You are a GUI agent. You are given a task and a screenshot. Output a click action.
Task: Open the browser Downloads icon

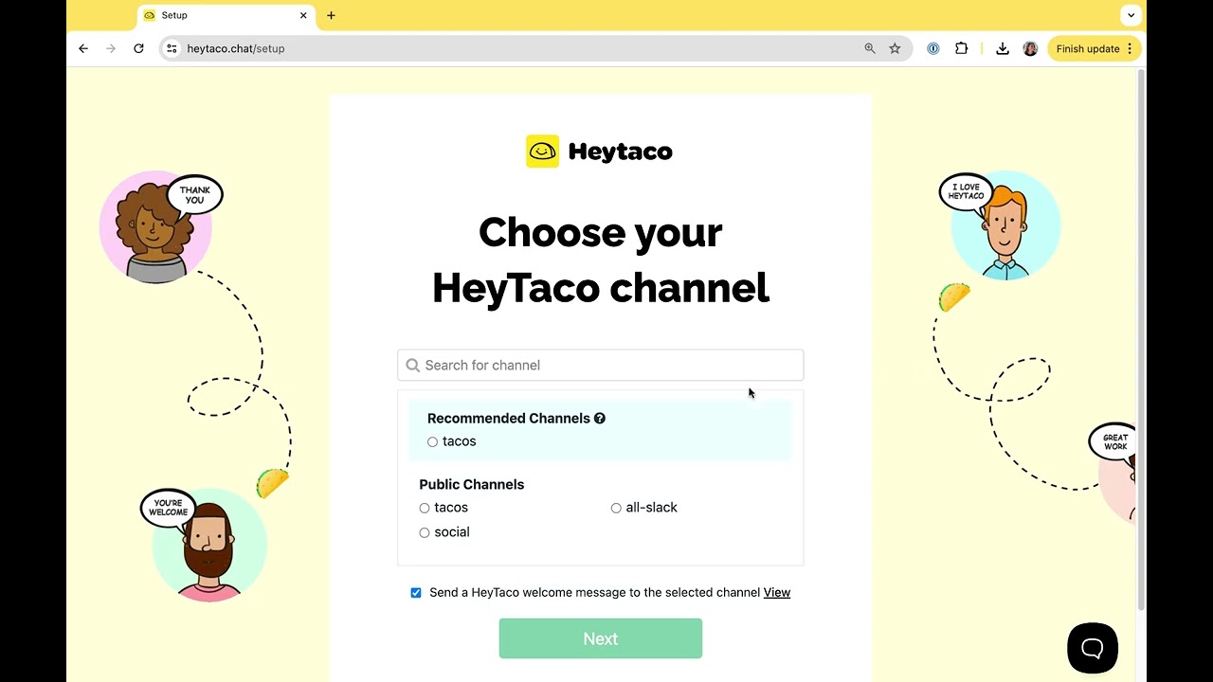pyautogui.click(x=1003, y=48)
